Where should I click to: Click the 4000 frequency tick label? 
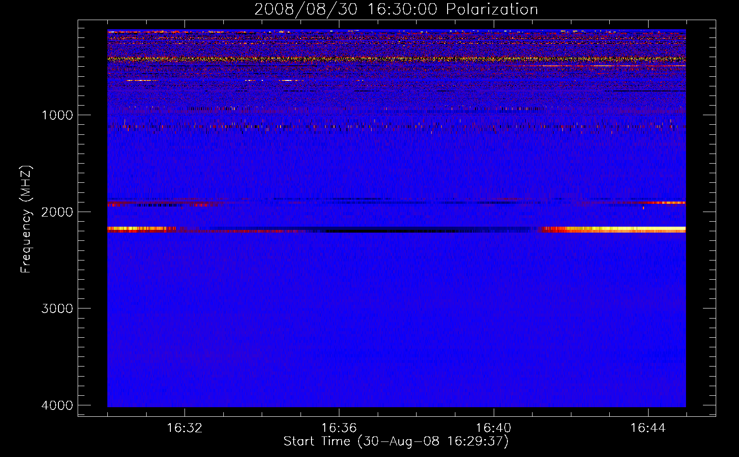[57, 405]
